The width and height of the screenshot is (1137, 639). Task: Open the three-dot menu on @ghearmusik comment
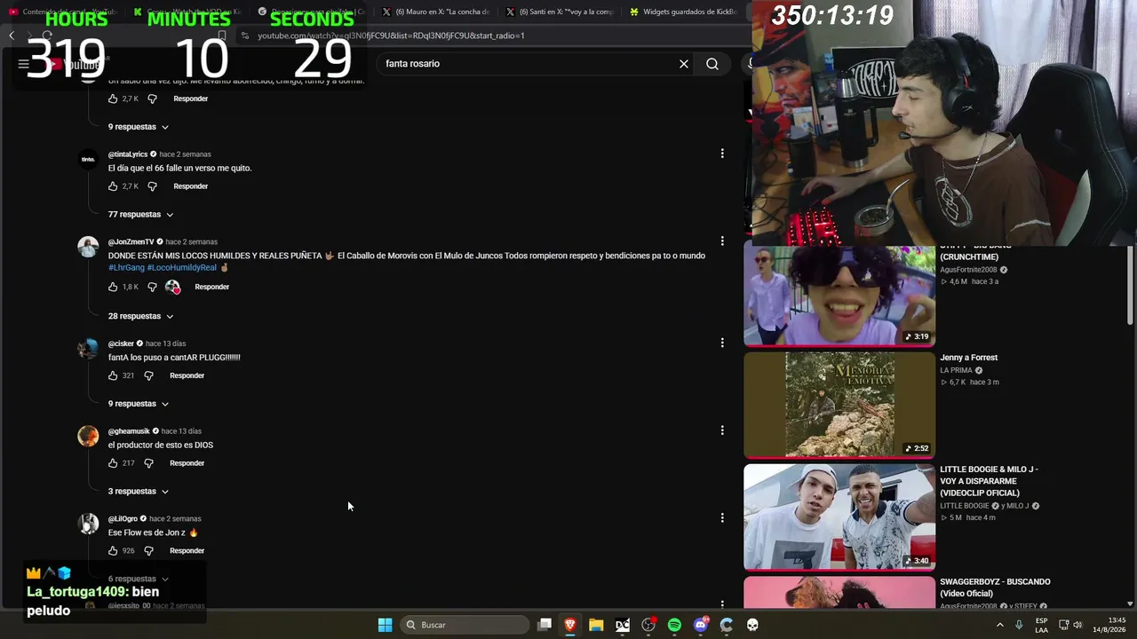(722, 430)
